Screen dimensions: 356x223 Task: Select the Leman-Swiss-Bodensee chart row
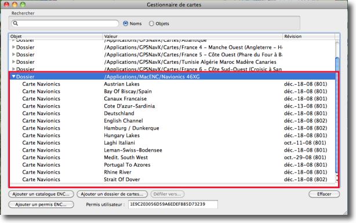click(173, 150)
